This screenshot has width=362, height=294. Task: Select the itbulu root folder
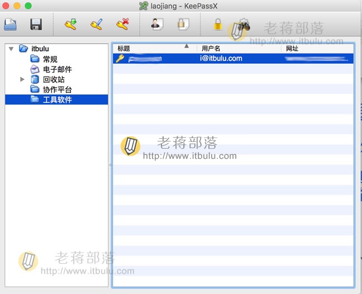coord(40,49)
